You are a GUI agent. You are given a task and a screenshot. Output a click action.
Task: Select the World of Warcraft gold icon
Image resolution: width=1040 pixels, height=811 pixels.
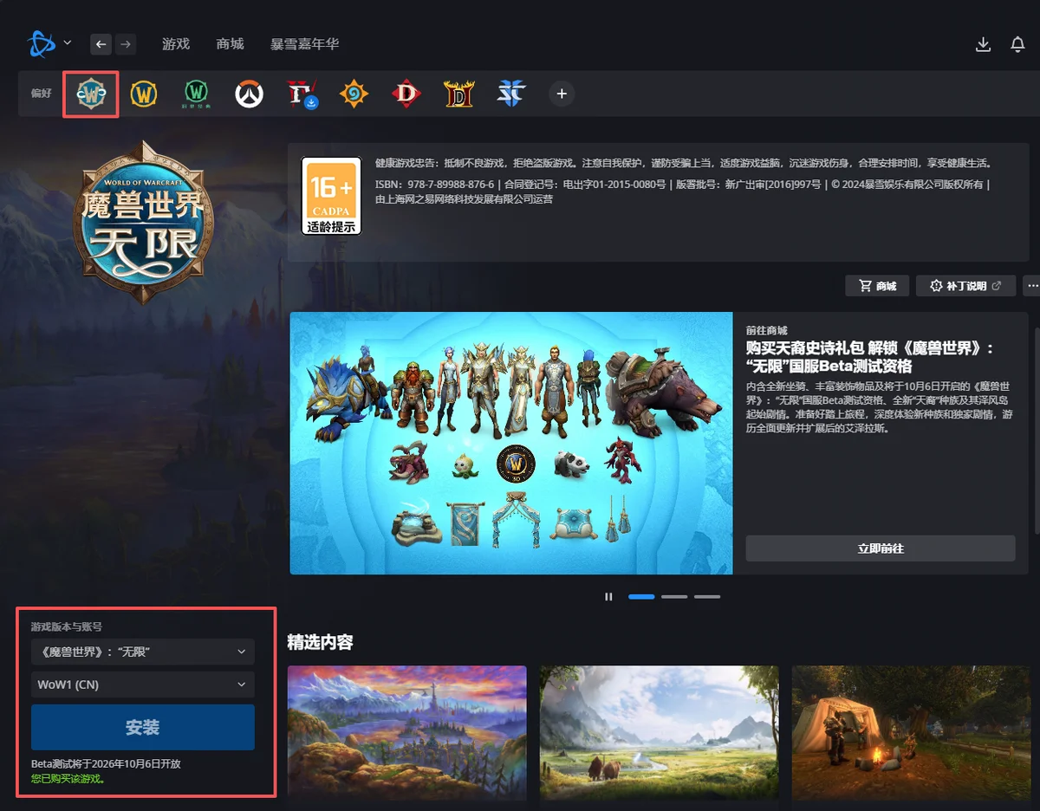coord(144,94)
